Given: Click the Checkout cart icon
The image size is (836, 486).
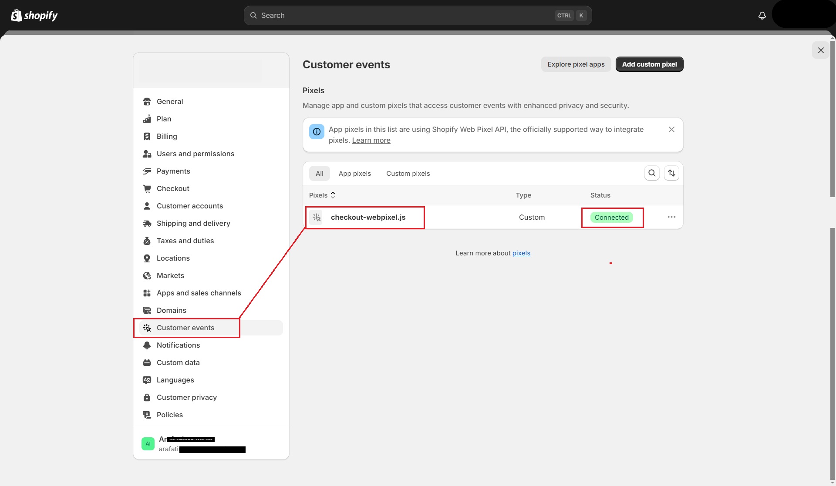Looking at the screenshot, I should click(147, 188).
